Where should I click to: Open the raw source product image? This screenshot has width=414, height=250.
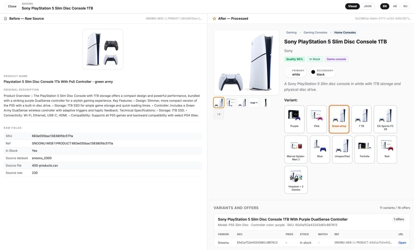click(103, 49)
